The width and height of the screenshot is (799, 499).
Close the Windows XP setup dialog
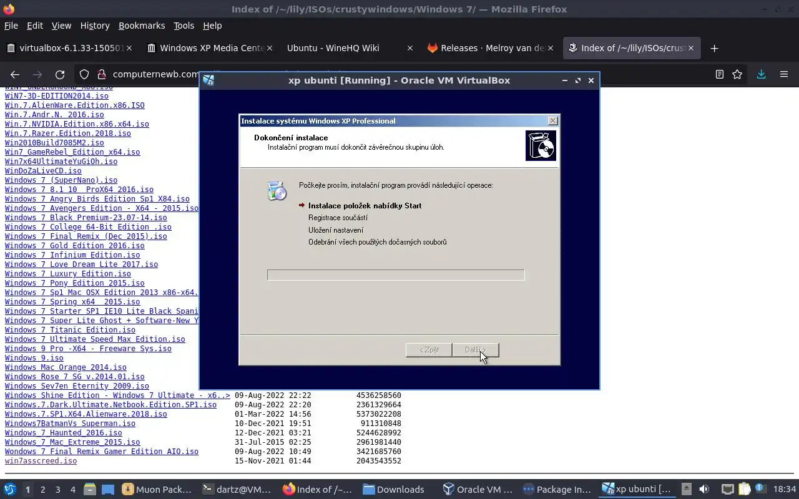click(552, 121)
